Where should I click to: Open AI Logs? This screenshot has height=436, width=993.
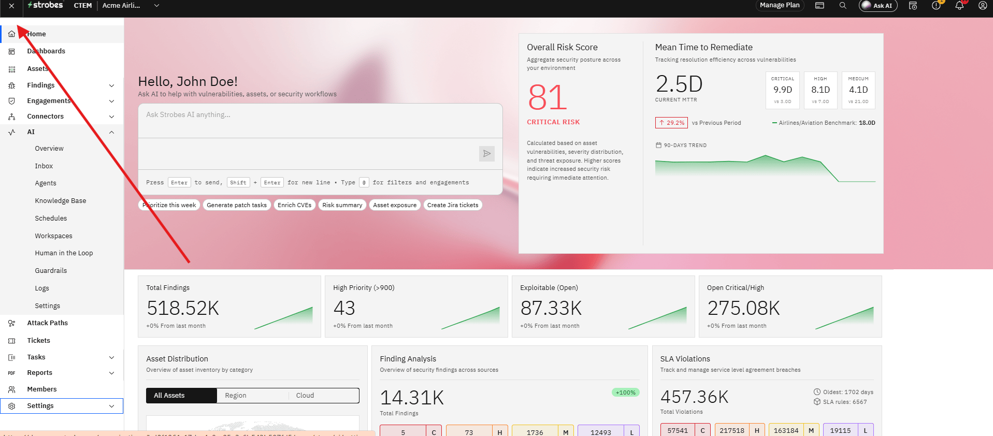[42, 288]
